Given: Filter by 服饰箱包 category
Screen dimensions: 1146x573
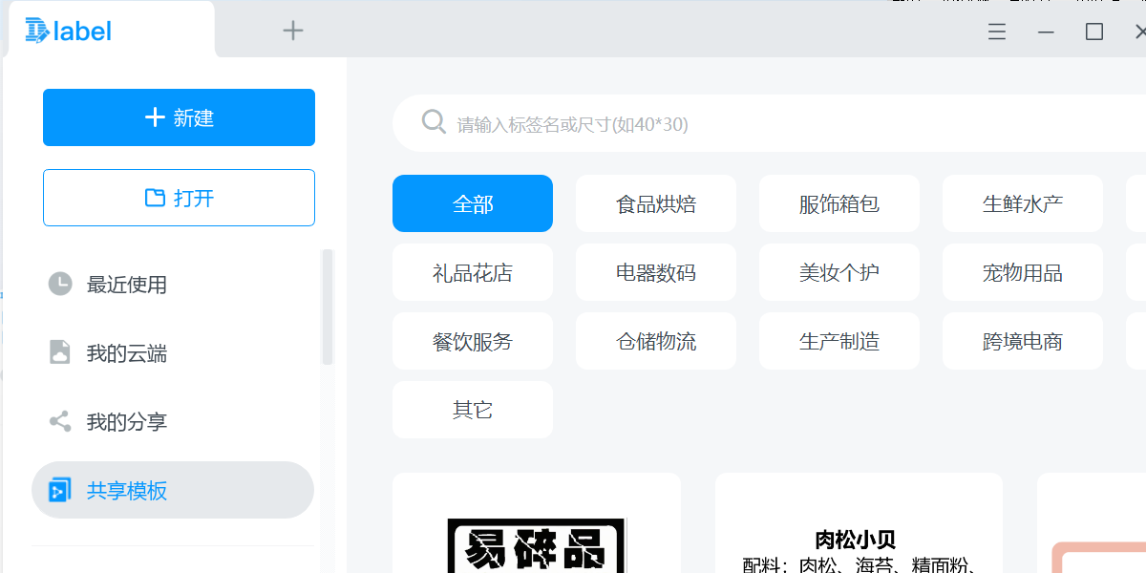Looking at the screenshot, I should pos(839,203).
